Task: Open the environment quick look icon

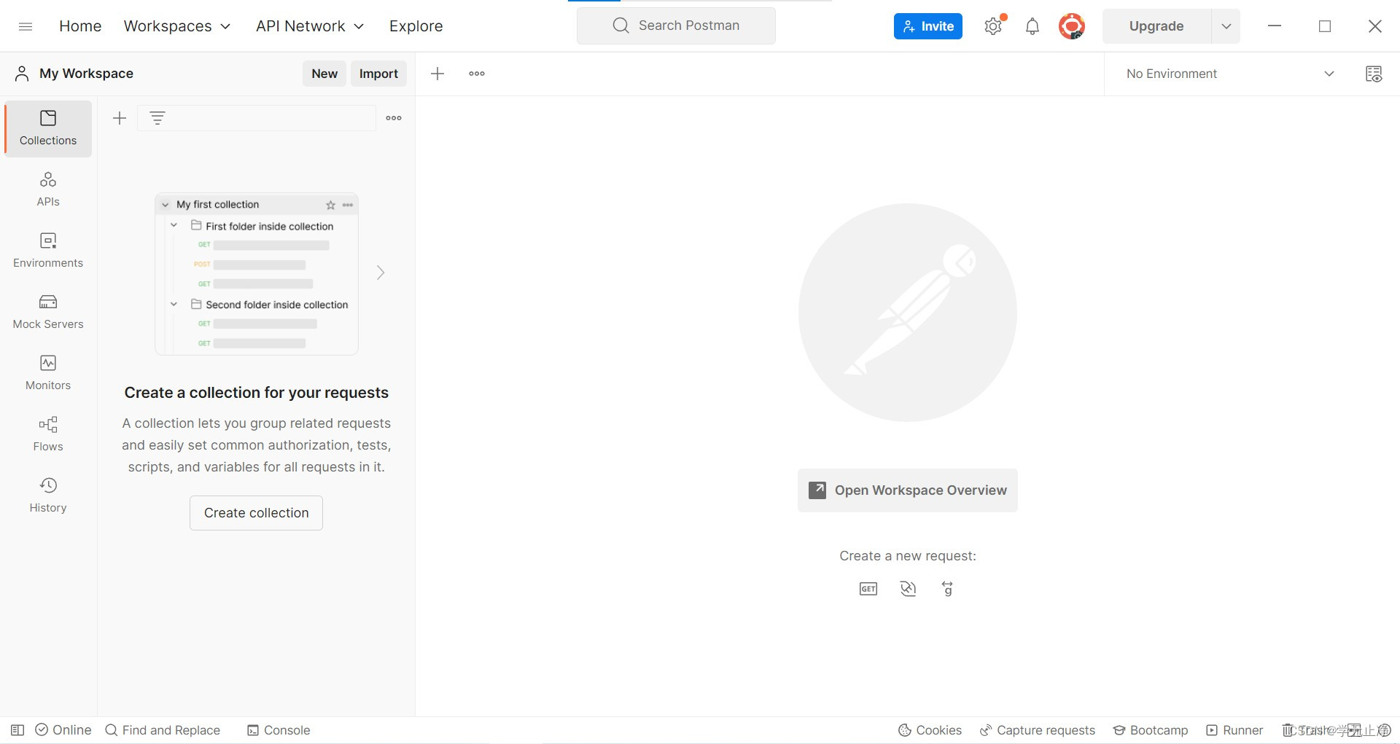Action: pos(1374,74)
